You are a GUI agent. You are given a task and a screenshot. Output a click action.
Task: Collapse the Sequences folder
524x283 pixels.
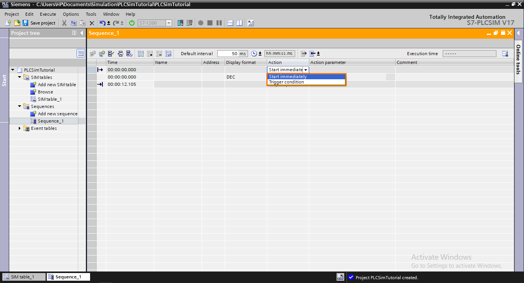pyautogui.click(x=20, y=106)
